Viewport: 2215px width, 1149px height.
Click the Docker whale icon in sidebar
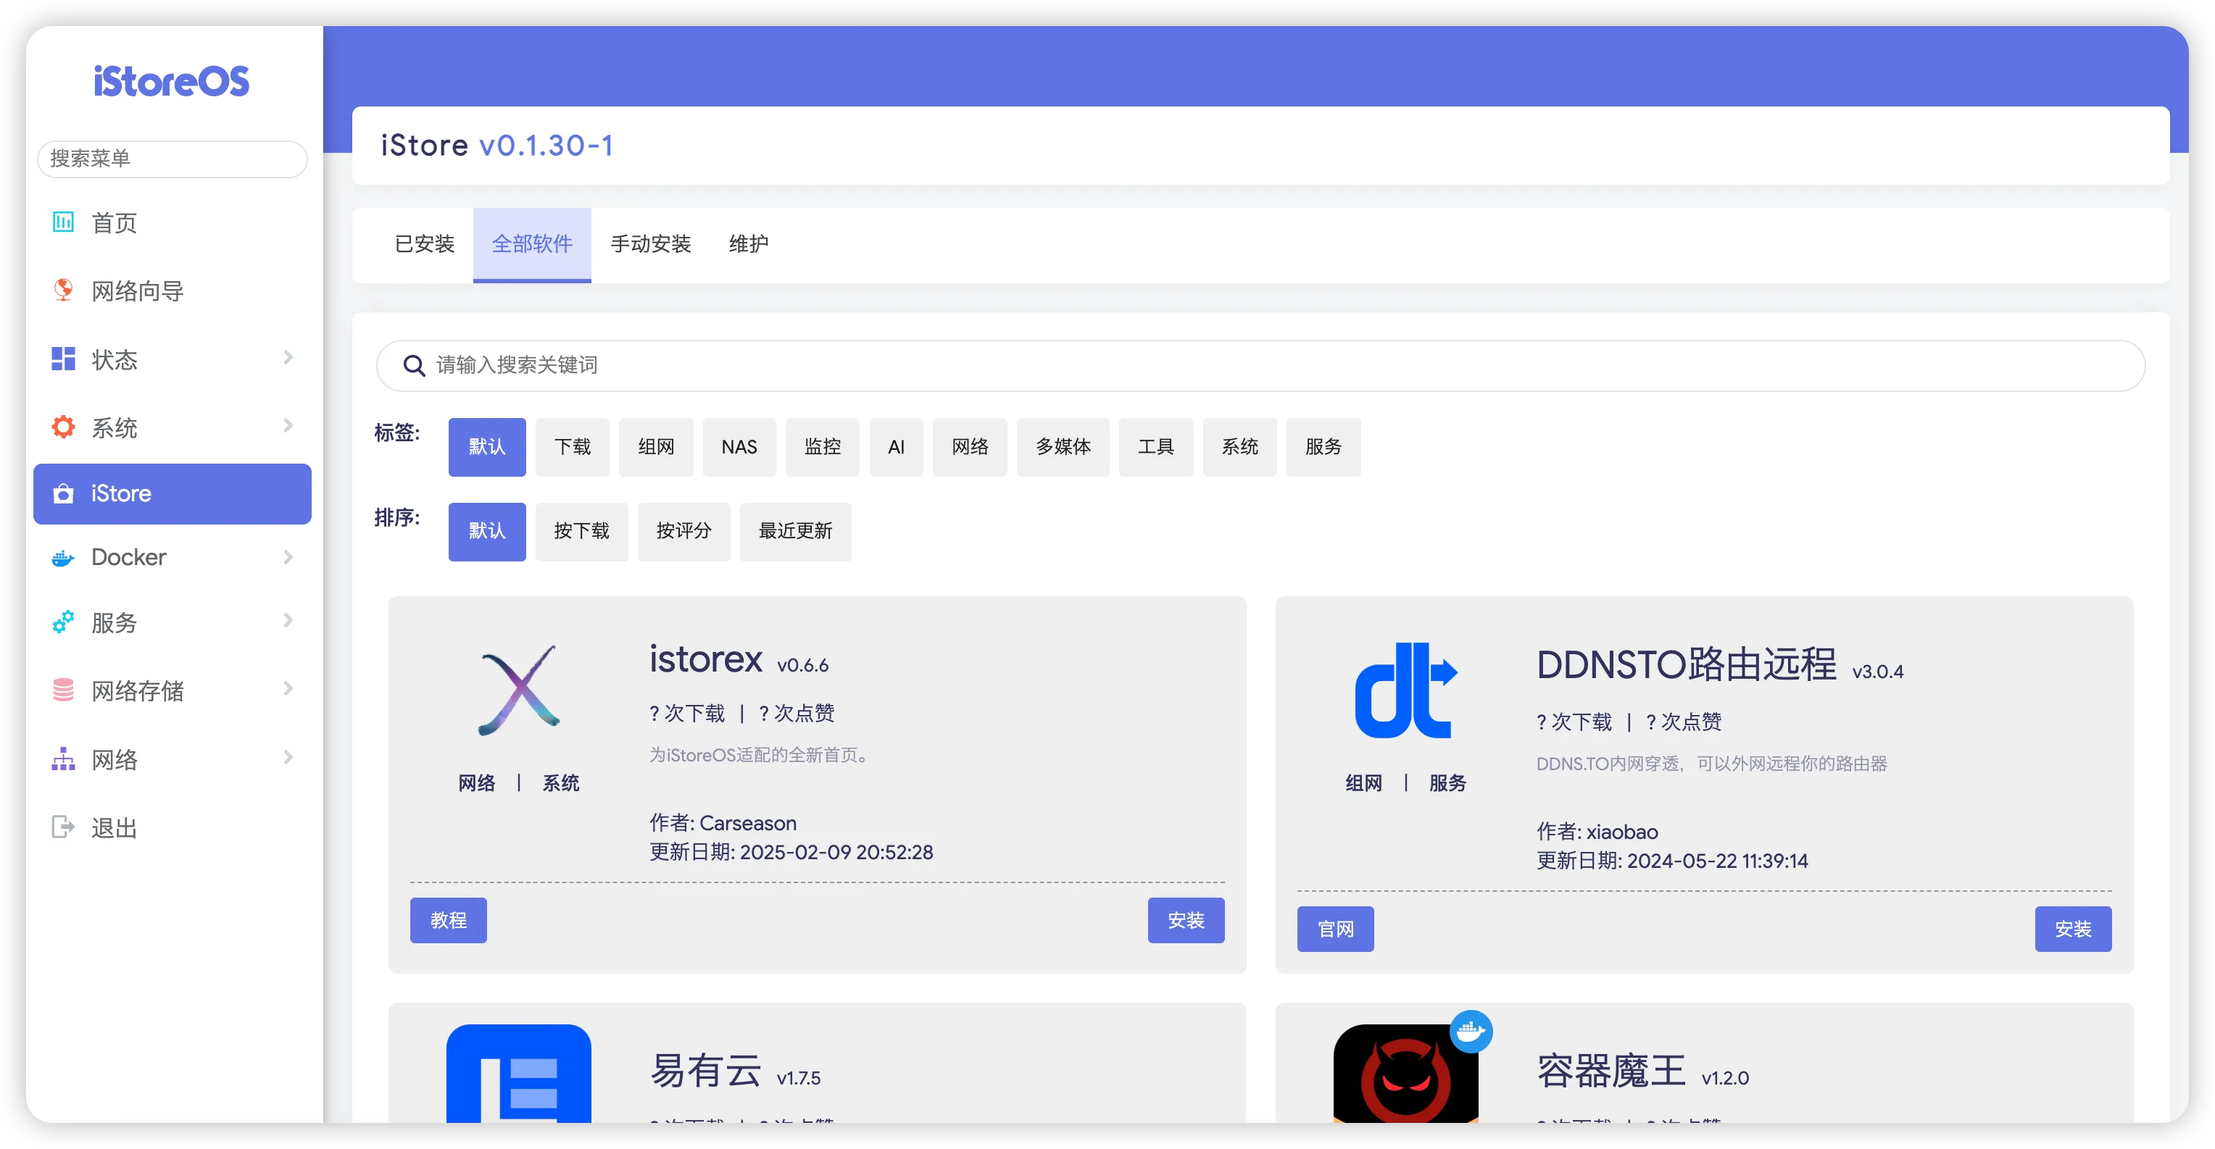(63, 559)
